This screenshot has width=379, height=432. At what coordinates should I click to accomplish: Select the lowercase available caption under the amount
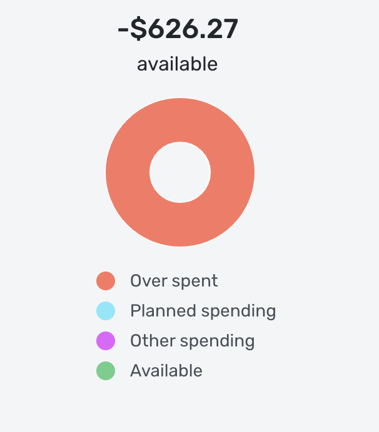pos(177,64)
